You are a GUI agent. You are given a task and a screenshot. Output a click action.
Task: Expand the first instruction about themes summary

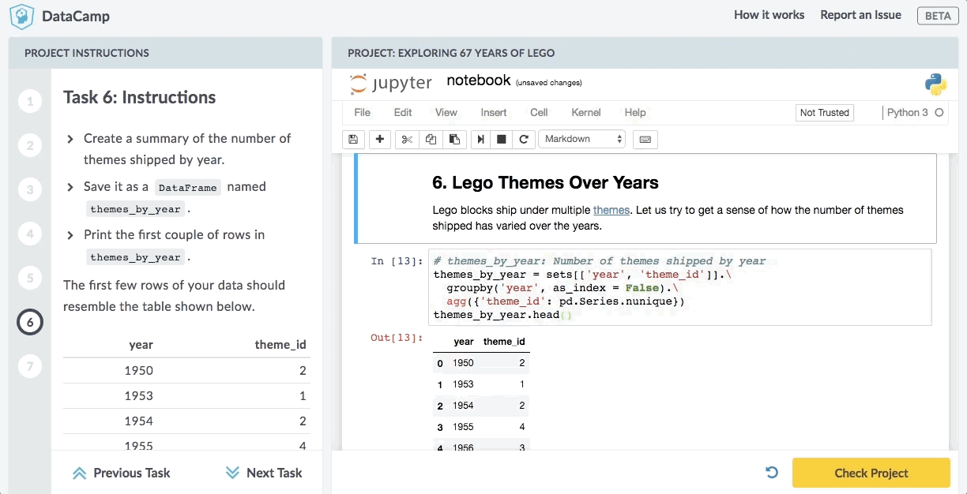click(x=70, y=139)
